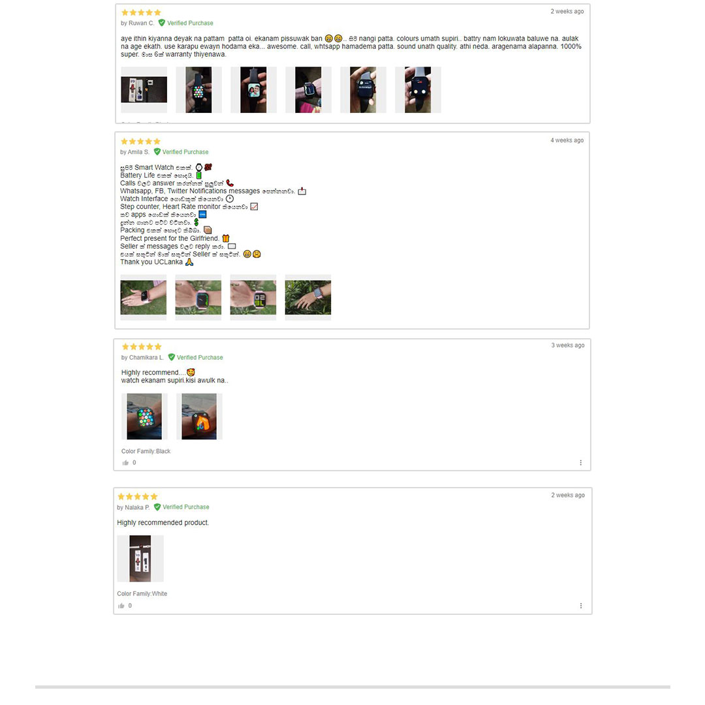Like Nalaka P.'s review with thumbs-up
705x705 pixels.
(121, 606)
